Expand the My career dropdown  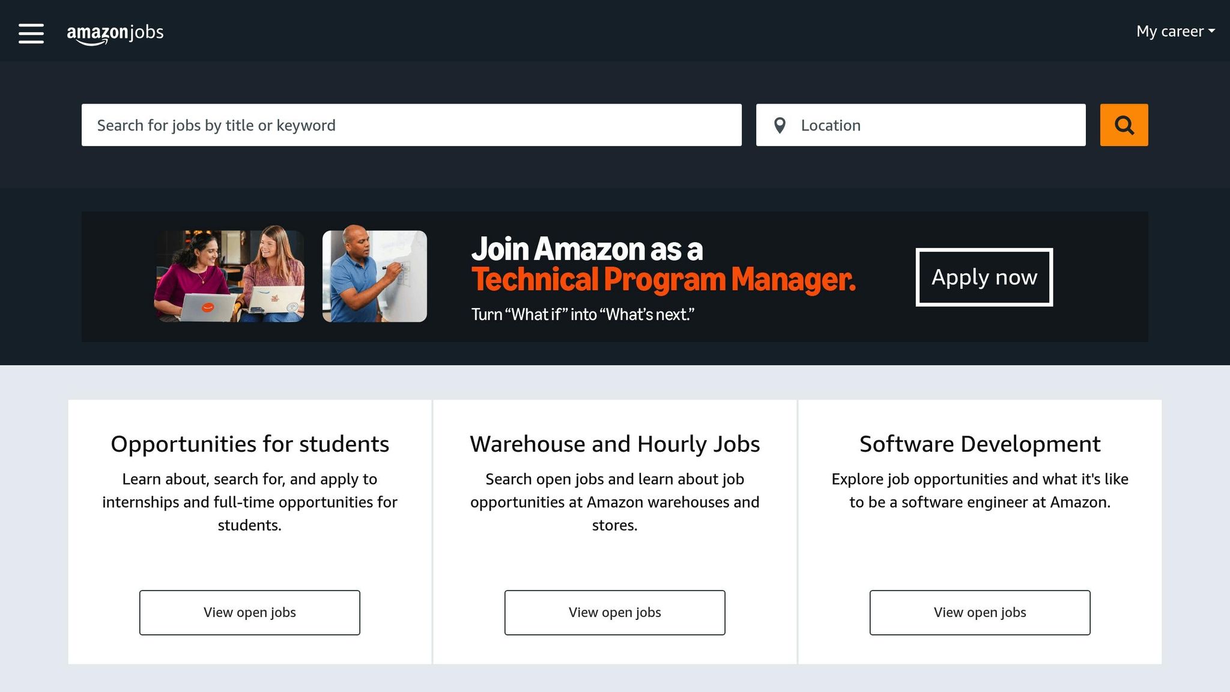point(1175,31)
